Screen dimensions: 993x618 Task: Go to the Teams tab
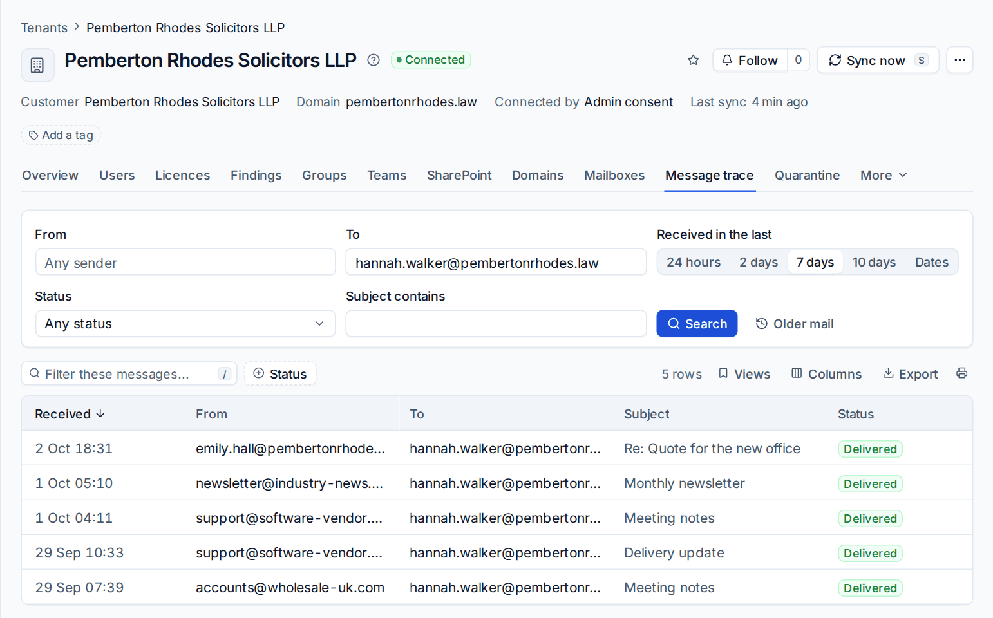(x=387, y=175)
